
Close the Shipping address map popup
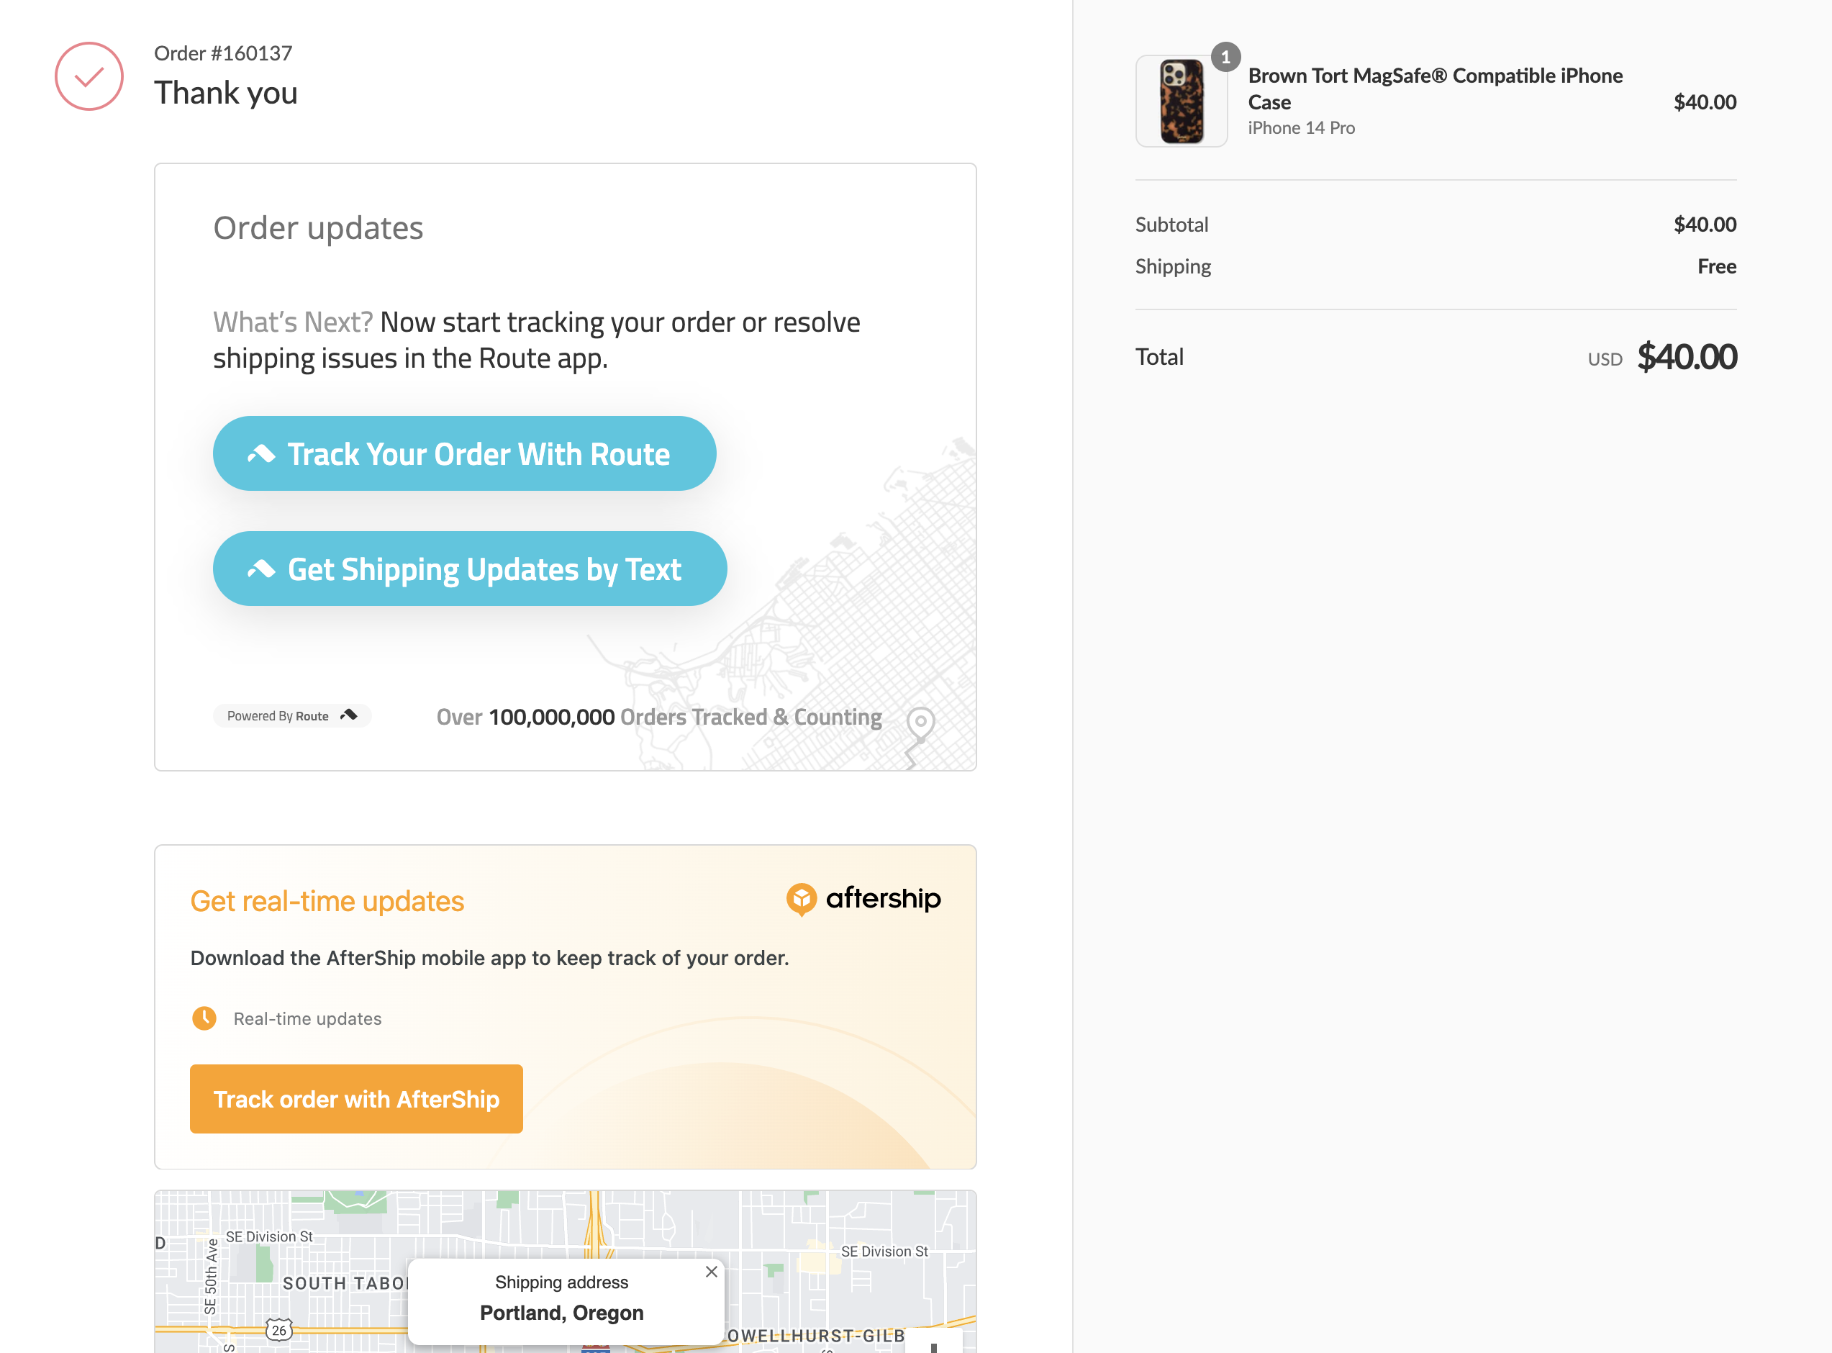pyautogui.click(x=711, y=1272)
